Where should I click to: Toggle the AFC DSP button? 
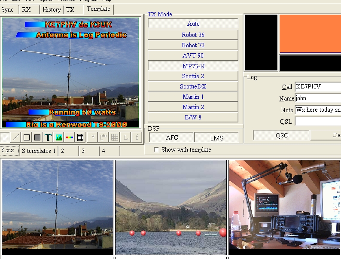(171, 138)
